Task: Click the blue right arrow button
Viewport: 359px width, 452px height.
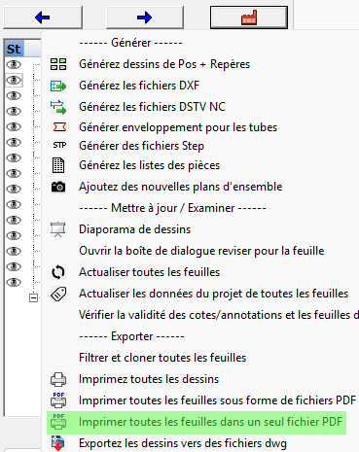Action: (x=145, y=17)
